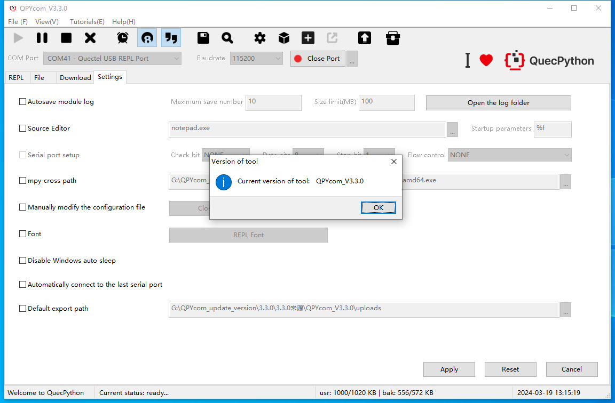Reset the settings

510,369
